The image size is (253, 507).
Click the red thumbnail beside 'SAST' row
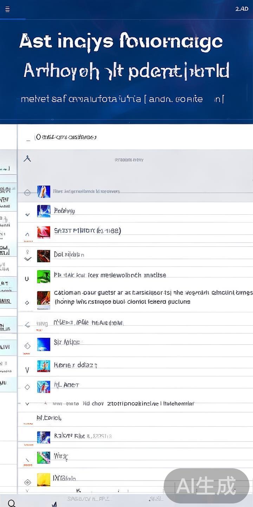coord(44,232)
